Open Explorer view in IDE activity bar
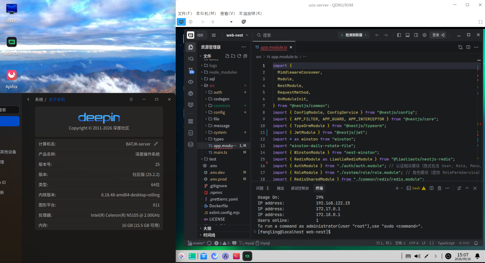Viewport: 485px width, 263px height. 191,47
